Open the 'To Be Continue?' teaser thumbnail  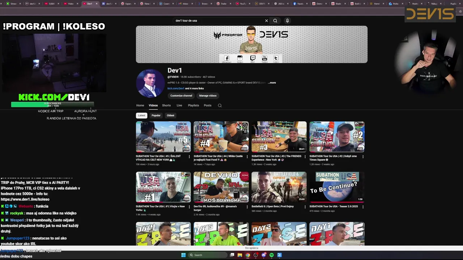337,187
